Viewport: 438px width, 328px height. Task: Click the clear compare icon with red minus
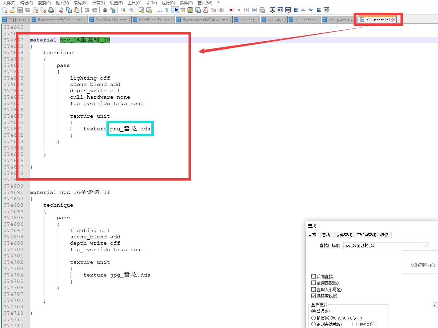[288, 10]
